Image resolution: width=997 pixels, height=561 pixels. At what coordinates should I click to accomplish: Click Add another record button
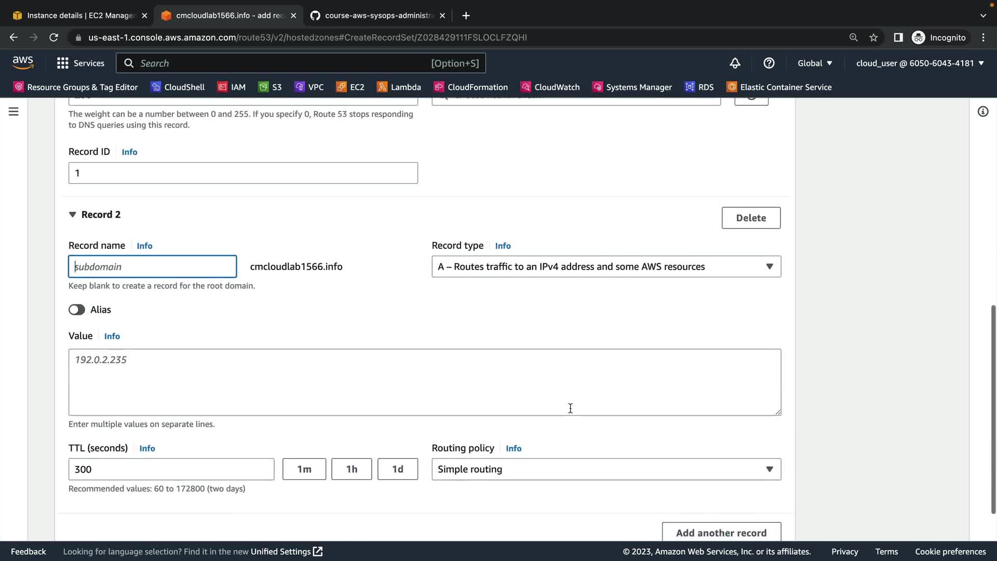pyautogui.click(x=721, y=532)
